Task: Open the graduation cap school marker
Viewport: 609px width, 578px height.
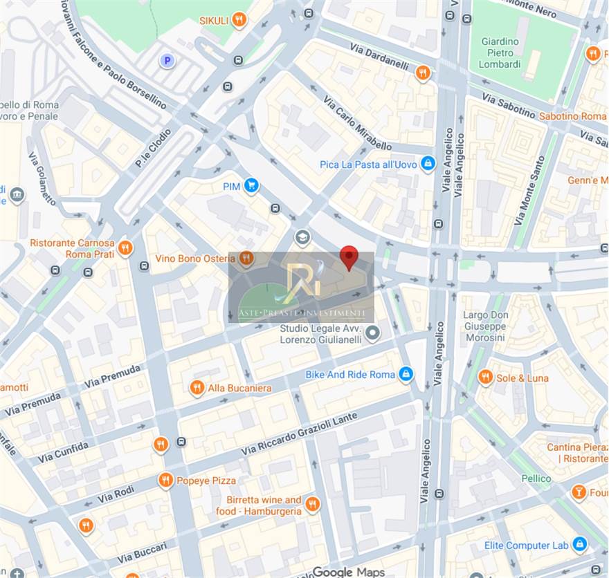Action: coord(302,237)
